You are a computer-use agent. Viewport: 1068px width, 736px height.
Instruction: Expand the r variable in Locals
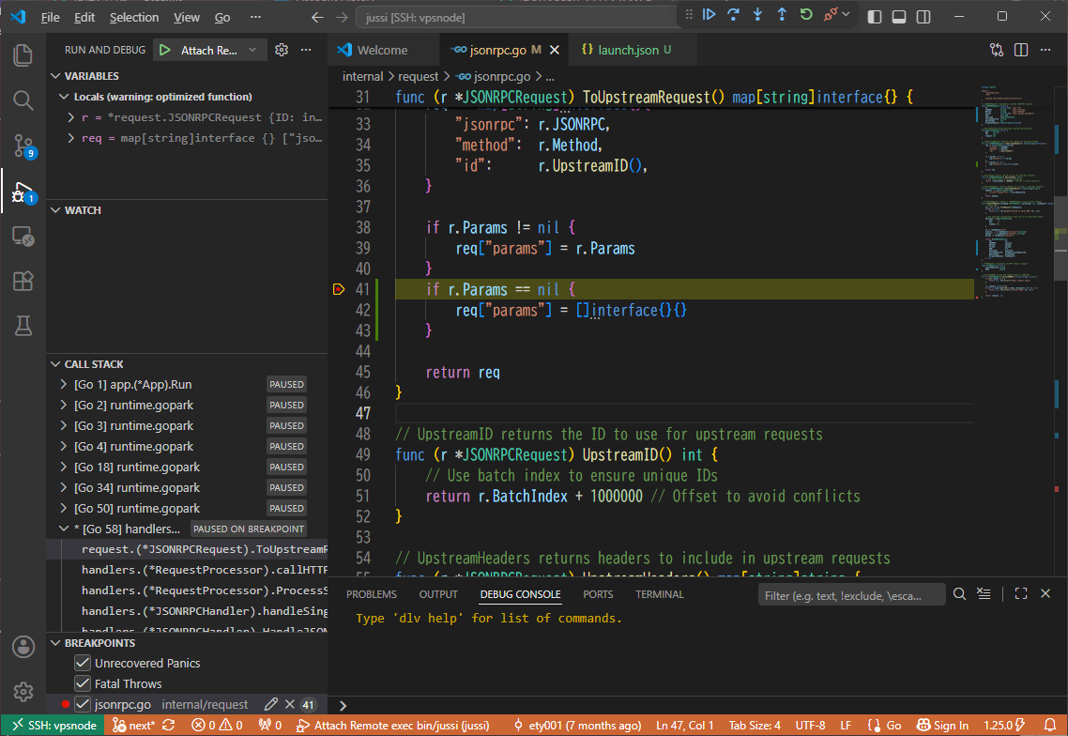point(70,117)
